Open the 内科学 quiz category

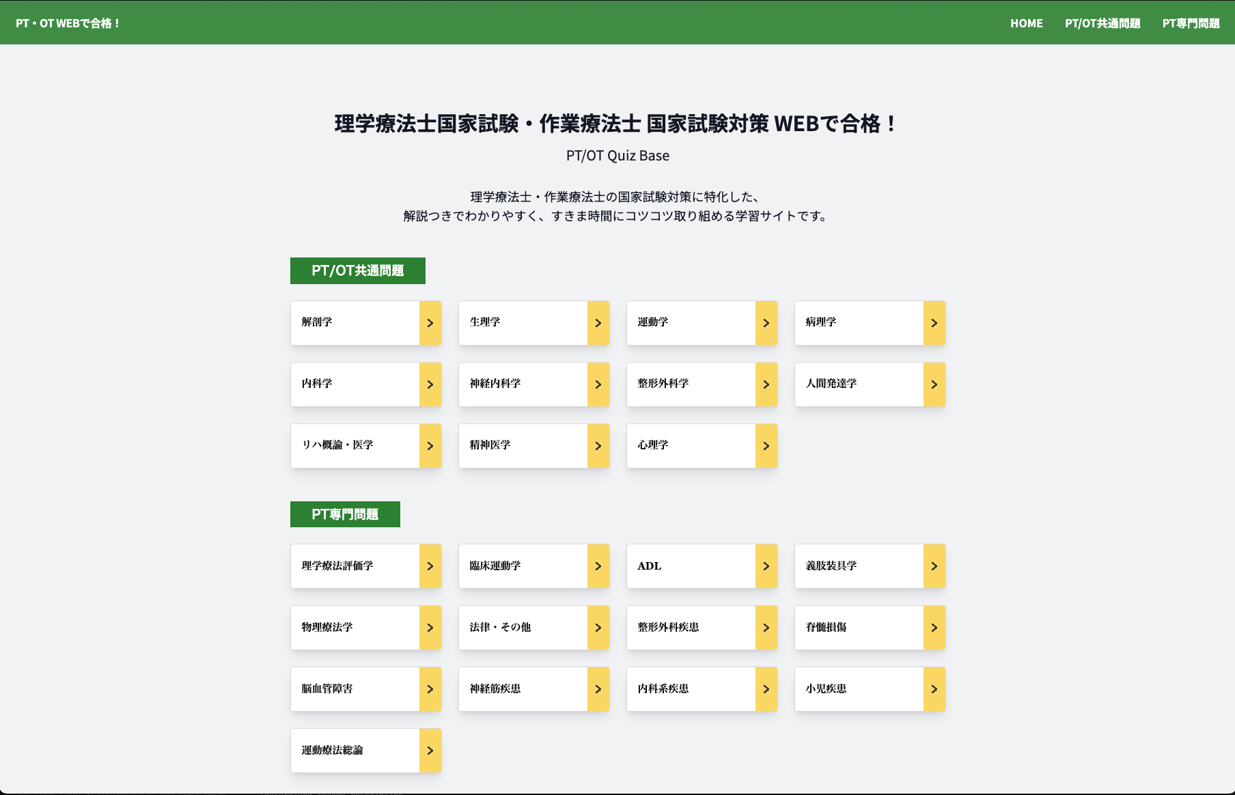point(366,385)
